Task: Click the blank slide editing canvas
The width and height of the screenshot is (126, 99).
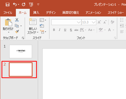Action: point(84,74)
